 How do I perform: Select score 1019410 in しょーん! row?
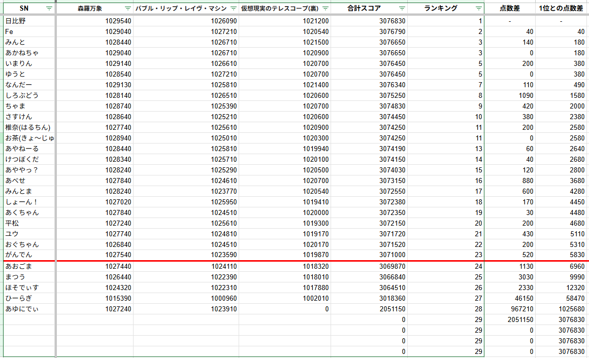click(285, 202)
